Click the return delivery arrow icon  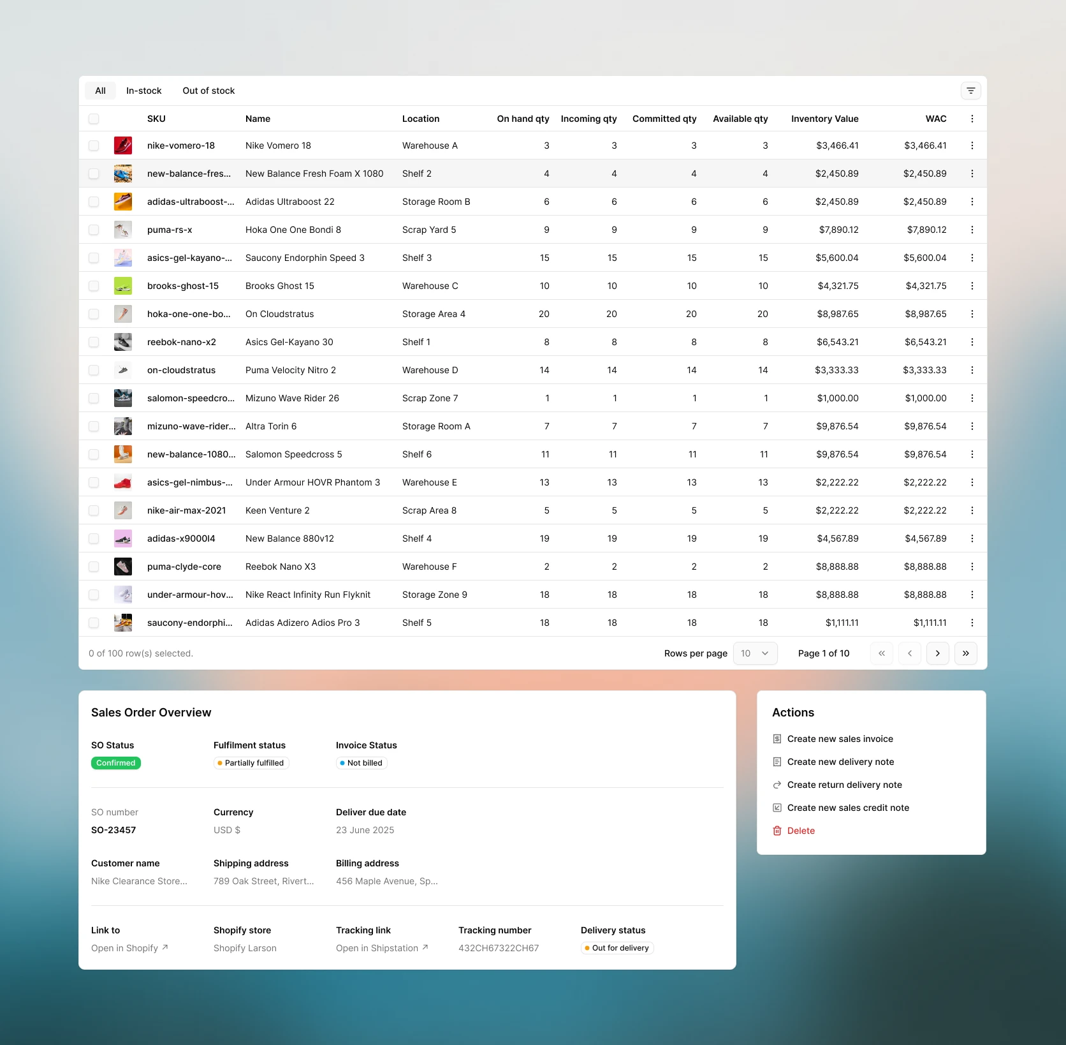777,785
